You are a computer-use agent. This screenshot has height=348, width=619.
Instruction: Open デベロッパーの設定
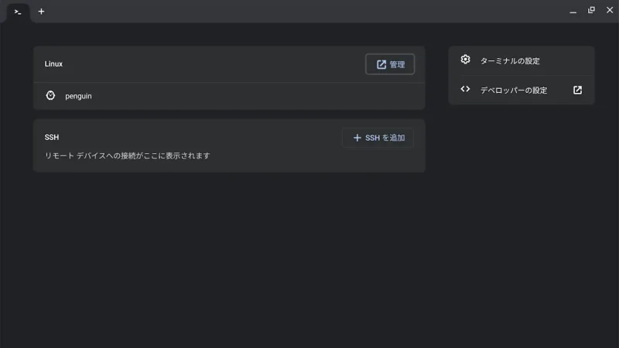(x=513, y=90)
